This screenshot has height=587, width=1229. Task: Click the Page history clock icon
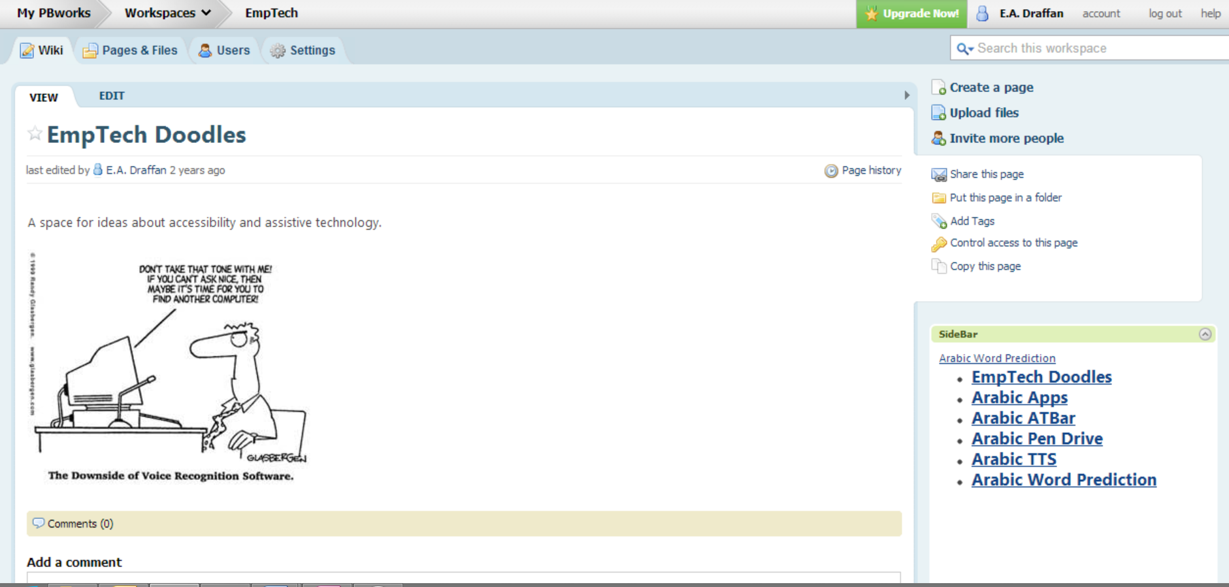[831, 170]
